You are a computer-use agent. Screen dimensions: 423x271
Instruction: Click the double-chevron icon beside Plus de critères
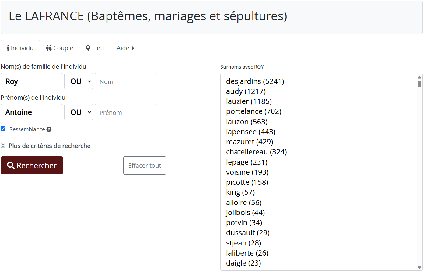pos(3,146)
